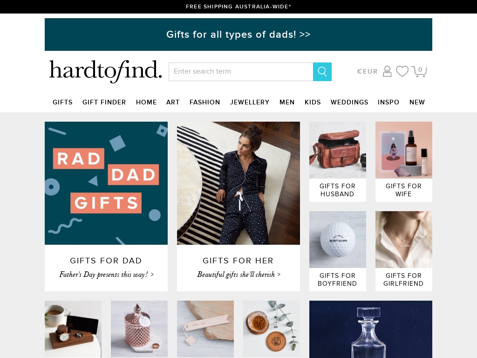
Task: Click the hardtofind logo
Action: coord(106,71)
